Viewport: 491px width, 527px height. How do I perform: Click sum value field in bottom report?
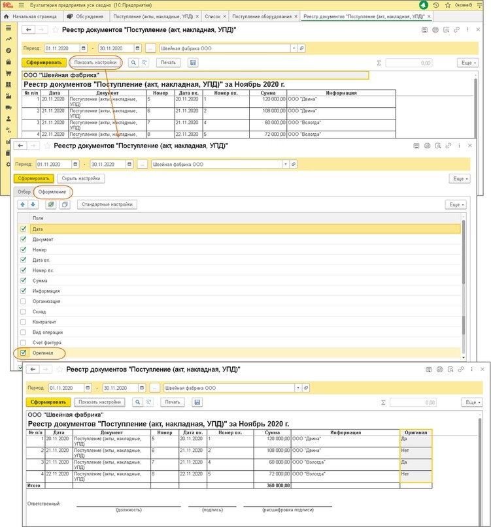413,402
